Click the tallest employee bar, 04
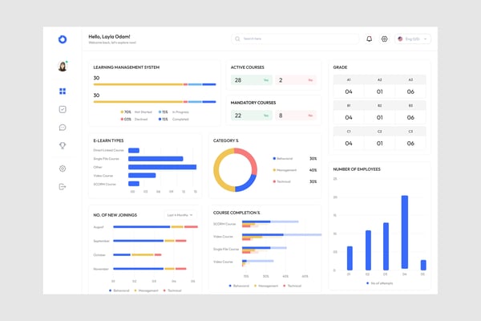Image resolution: width=481 pixels, height=321 pixels. 405,233
